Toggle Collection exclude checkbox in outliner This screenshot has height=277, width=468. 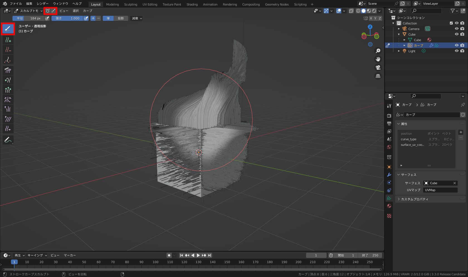[451, 23]
